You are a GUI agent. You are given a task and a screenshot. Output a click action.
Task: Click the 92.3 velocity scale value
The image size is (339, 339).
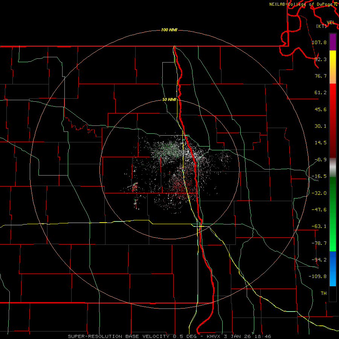coord(321,59)
